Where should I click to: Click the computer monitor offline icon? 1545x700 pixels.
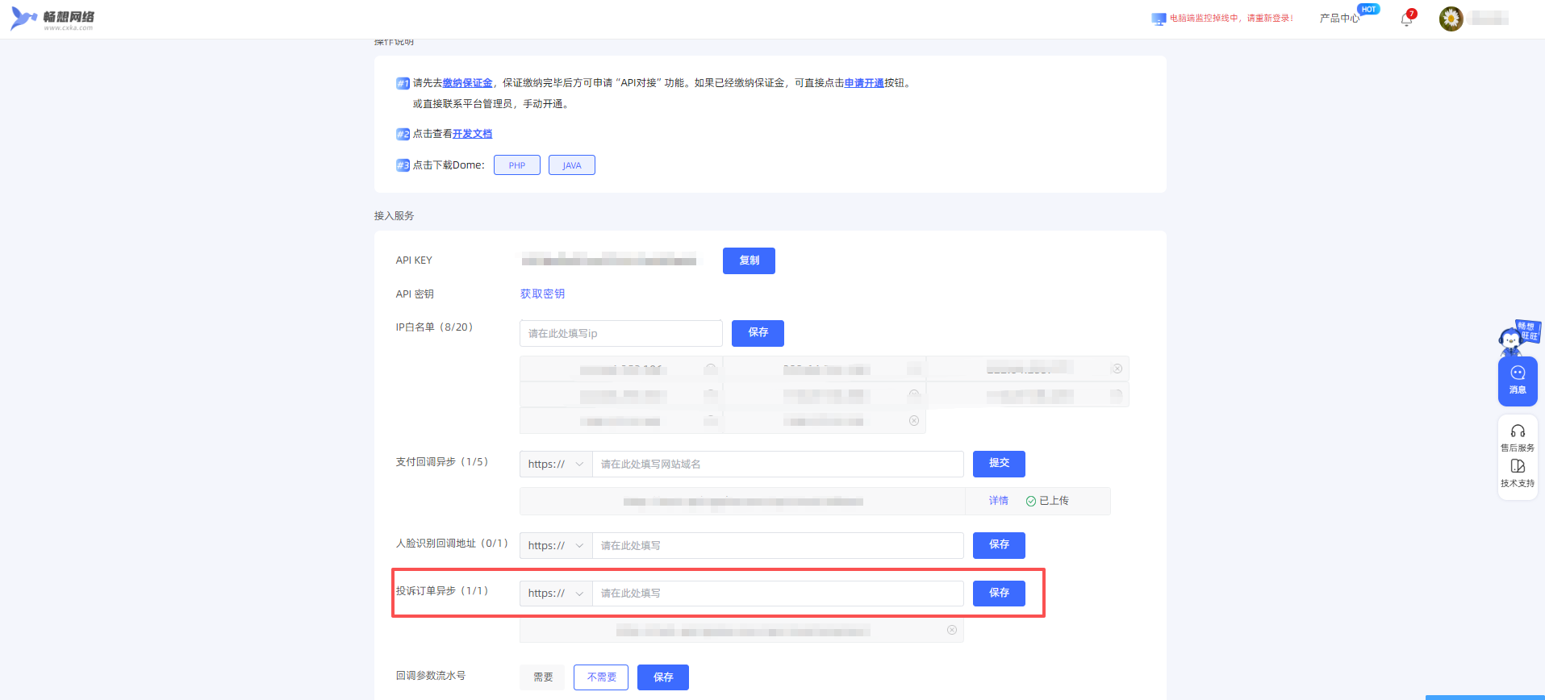1159,19
